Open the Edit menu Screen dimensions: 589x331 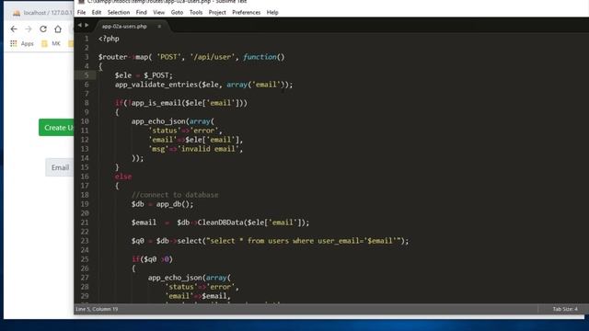(97, 12)
